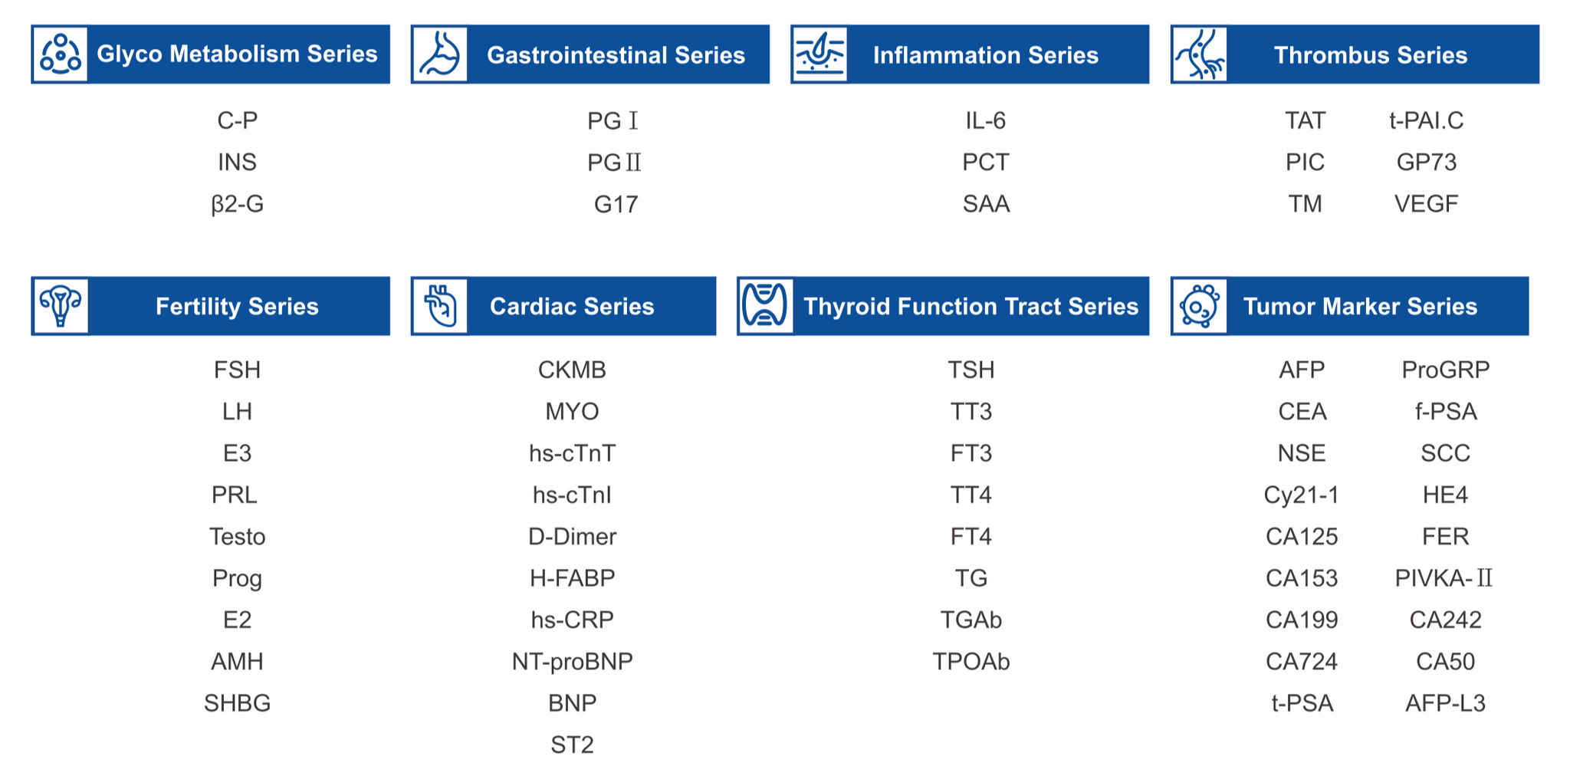Select the Thyroid Function Tract Series header
Image resolution: width=1570 pixels, height=773 pixels.
point(943,306)
